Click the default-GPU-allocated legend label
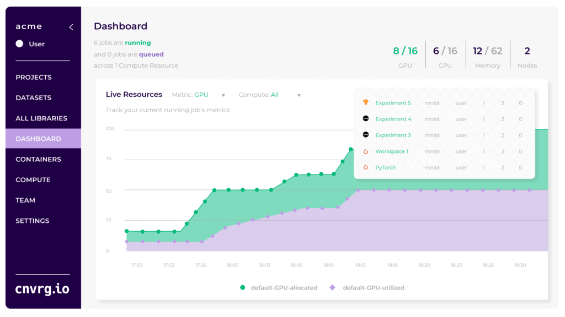 (284, 287)
